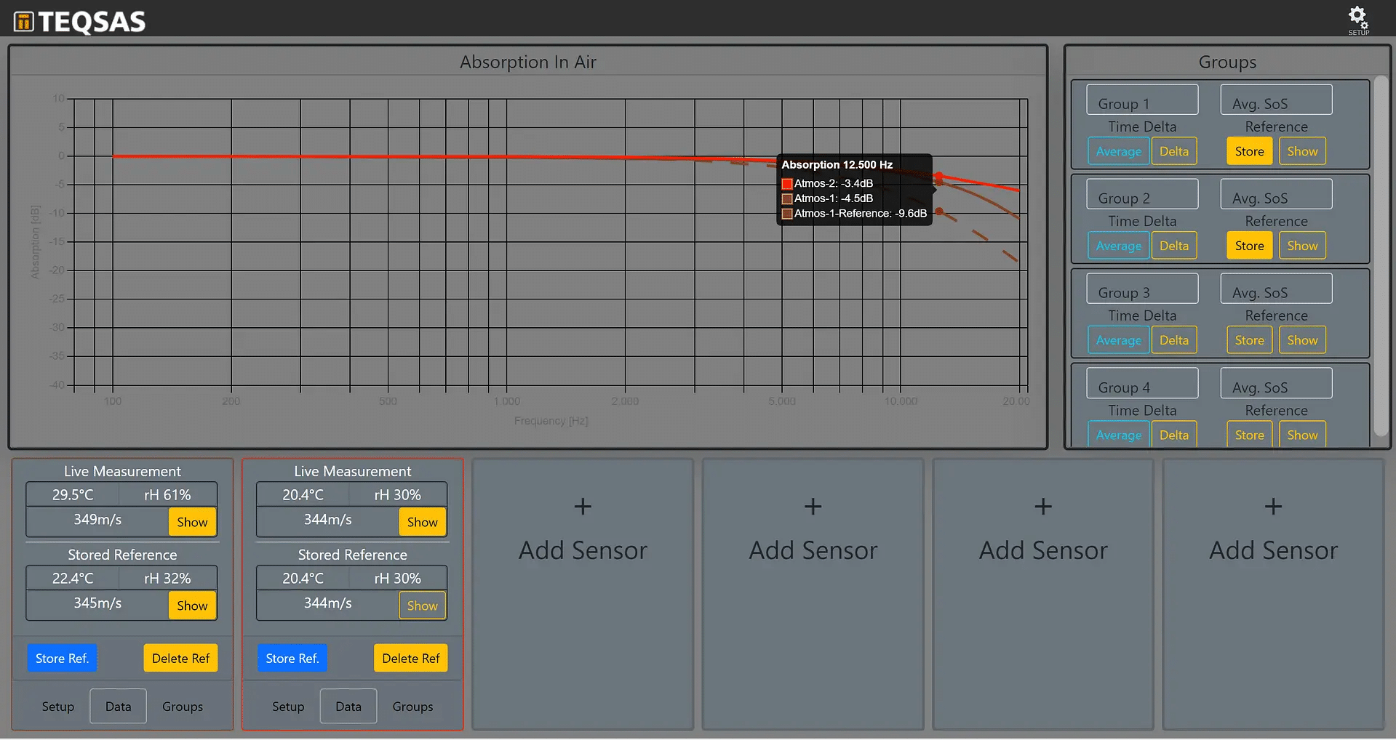1396x740 pixels.
Task: Store Group 1 reference
Action: point(1249,151)
